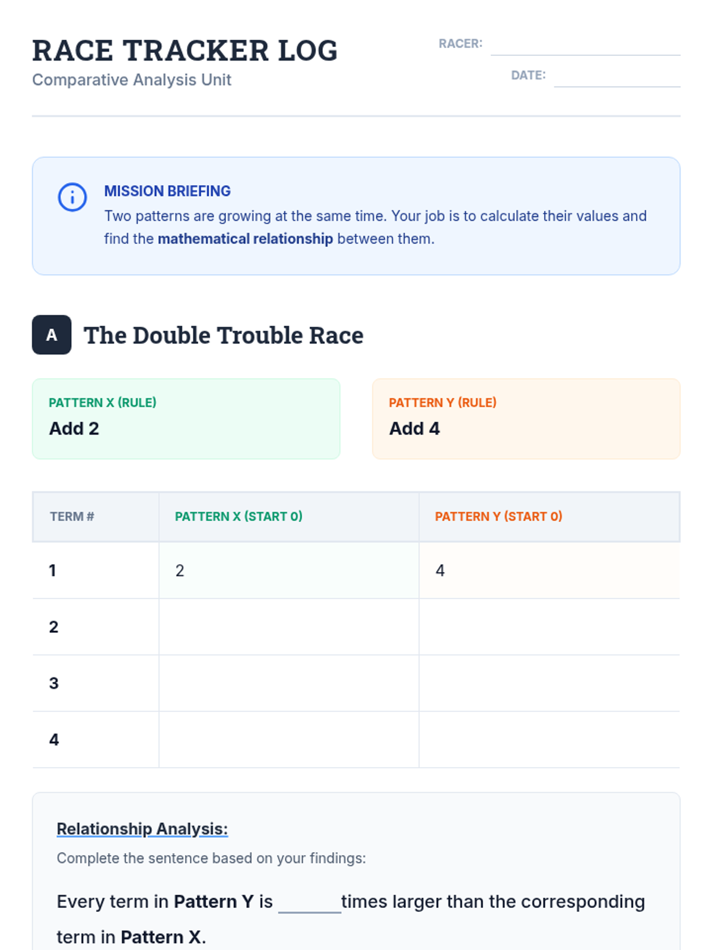Click the section A badge
This screenshot has height=950, width=712.
pos(52,335)
